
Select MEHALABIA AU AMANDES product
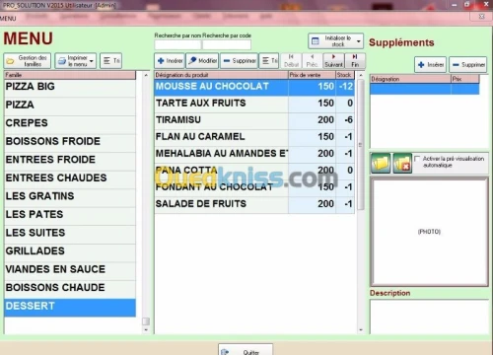[x=254, y=154]
